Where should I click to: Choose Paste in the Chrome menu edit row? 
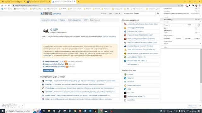point(197,38)
